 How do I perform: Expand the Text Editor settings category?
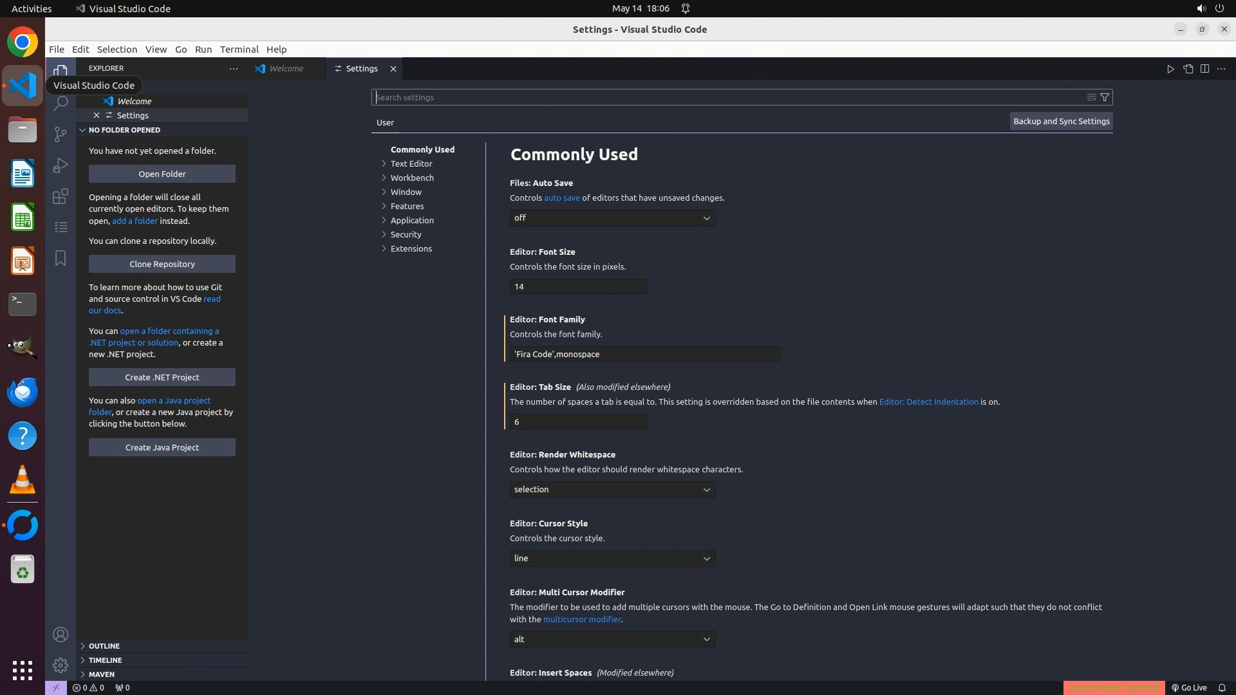pyautogui.click(x=411, y=163)
